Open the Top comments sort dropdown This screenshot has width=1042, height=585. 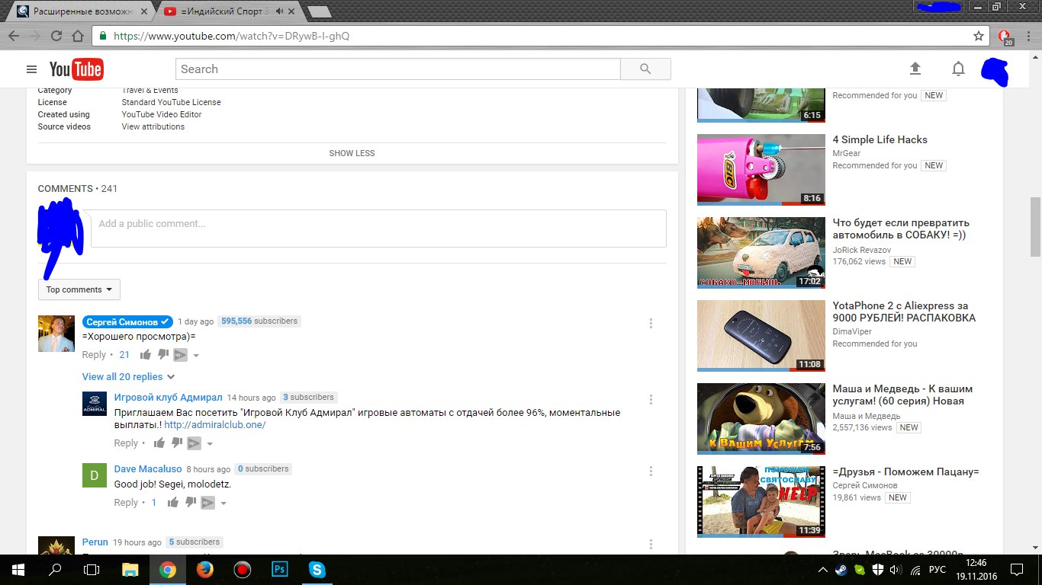(79, 289)
